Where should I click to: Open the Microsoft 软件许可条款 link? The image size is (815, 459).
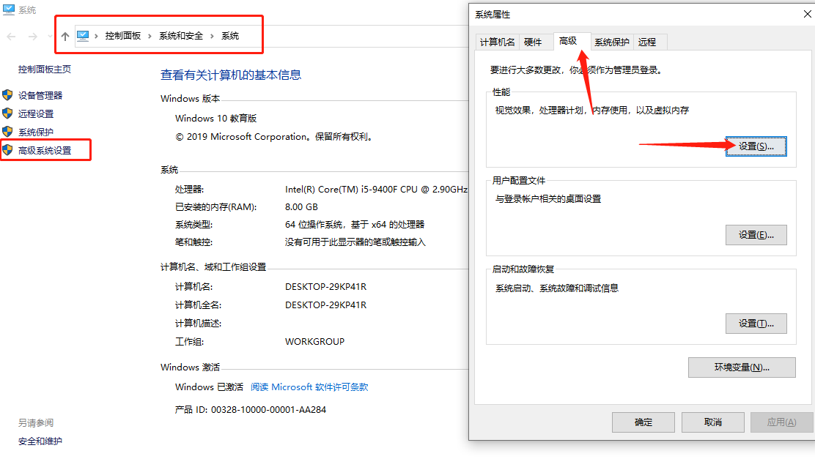click(x=308, y=387)
